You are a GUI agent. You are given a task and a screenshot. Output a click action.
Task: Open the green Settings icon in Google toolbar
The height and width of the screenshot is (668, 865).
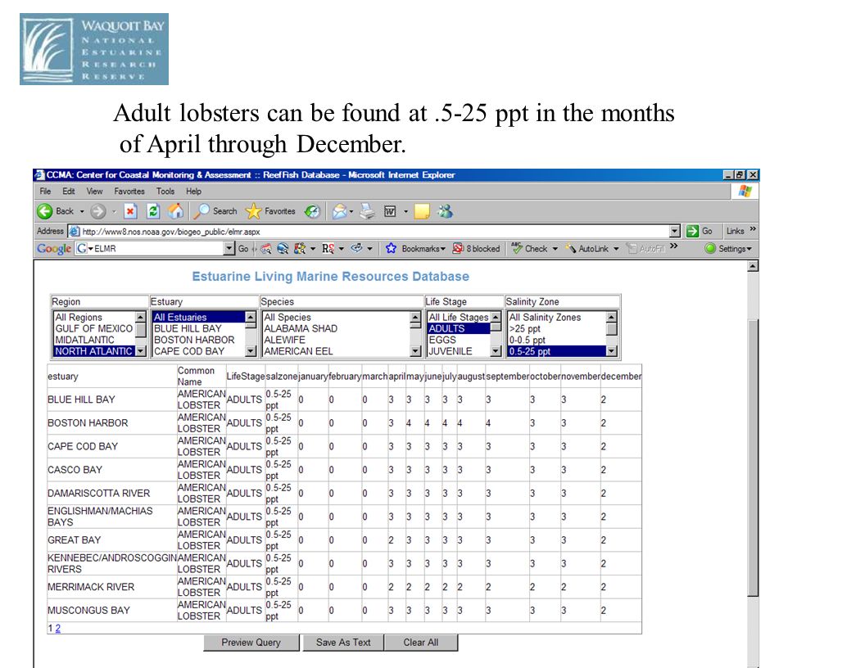pyautogui.click(x=710, y=249)
